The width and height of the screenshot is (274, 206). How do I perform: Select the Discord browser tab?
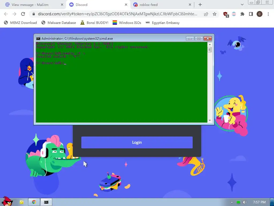98,5
